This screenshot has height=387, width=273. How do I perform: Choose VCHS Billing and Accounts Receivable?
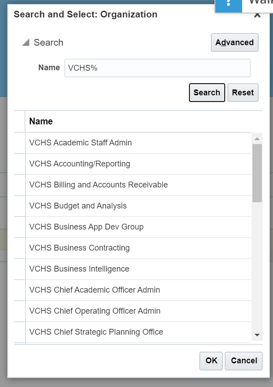[98, 185]
